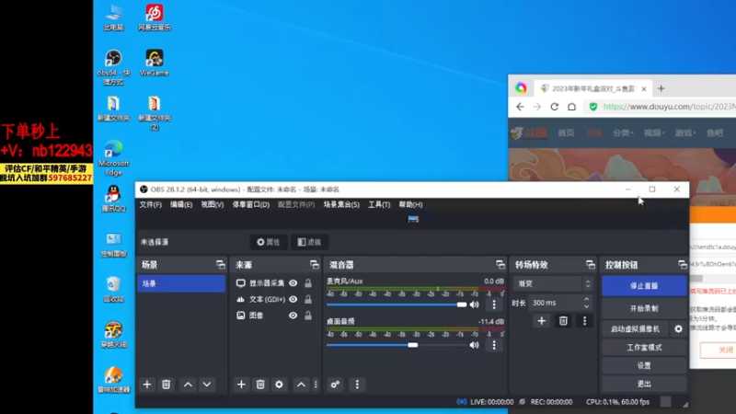The width and height of the screenshot is (736, 414).
Task: Click the 退出 button in controls
Action: click(644, 384)
